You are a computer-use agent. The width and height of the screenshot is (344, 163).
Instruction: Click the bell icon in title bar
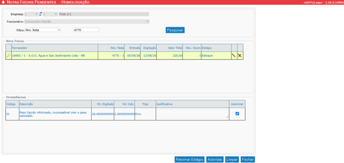tap(3, 2)
